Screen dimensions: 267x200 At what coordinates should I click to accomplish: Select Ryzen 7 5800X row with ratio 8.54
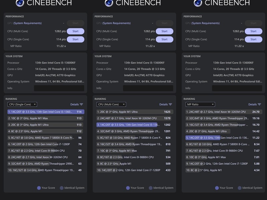[224, 144]
